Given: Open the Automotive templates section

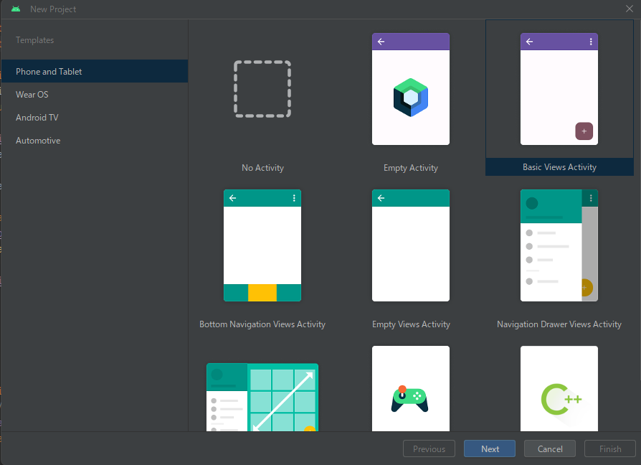Looking at the screenshot, I should coord(38,140).
